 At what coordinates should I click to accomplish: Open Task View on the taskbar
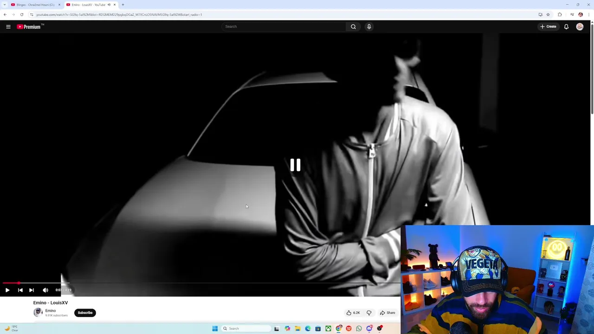277,328
